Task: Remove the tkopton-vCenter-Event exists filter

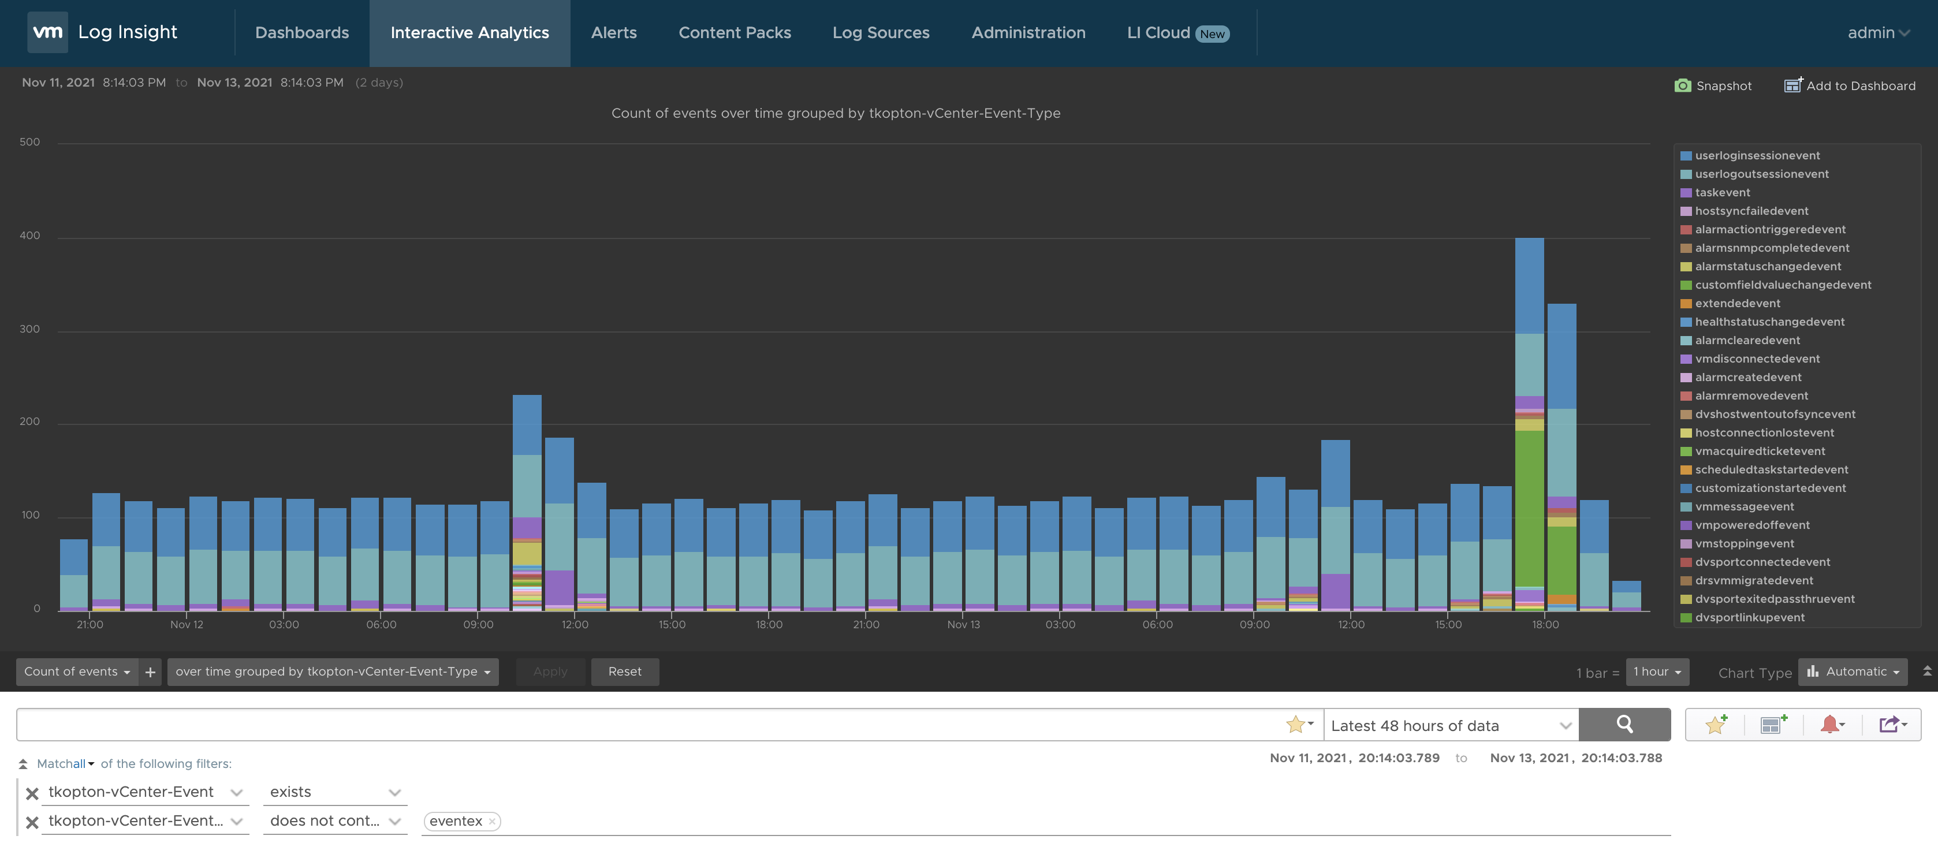Action: point(32,793)
